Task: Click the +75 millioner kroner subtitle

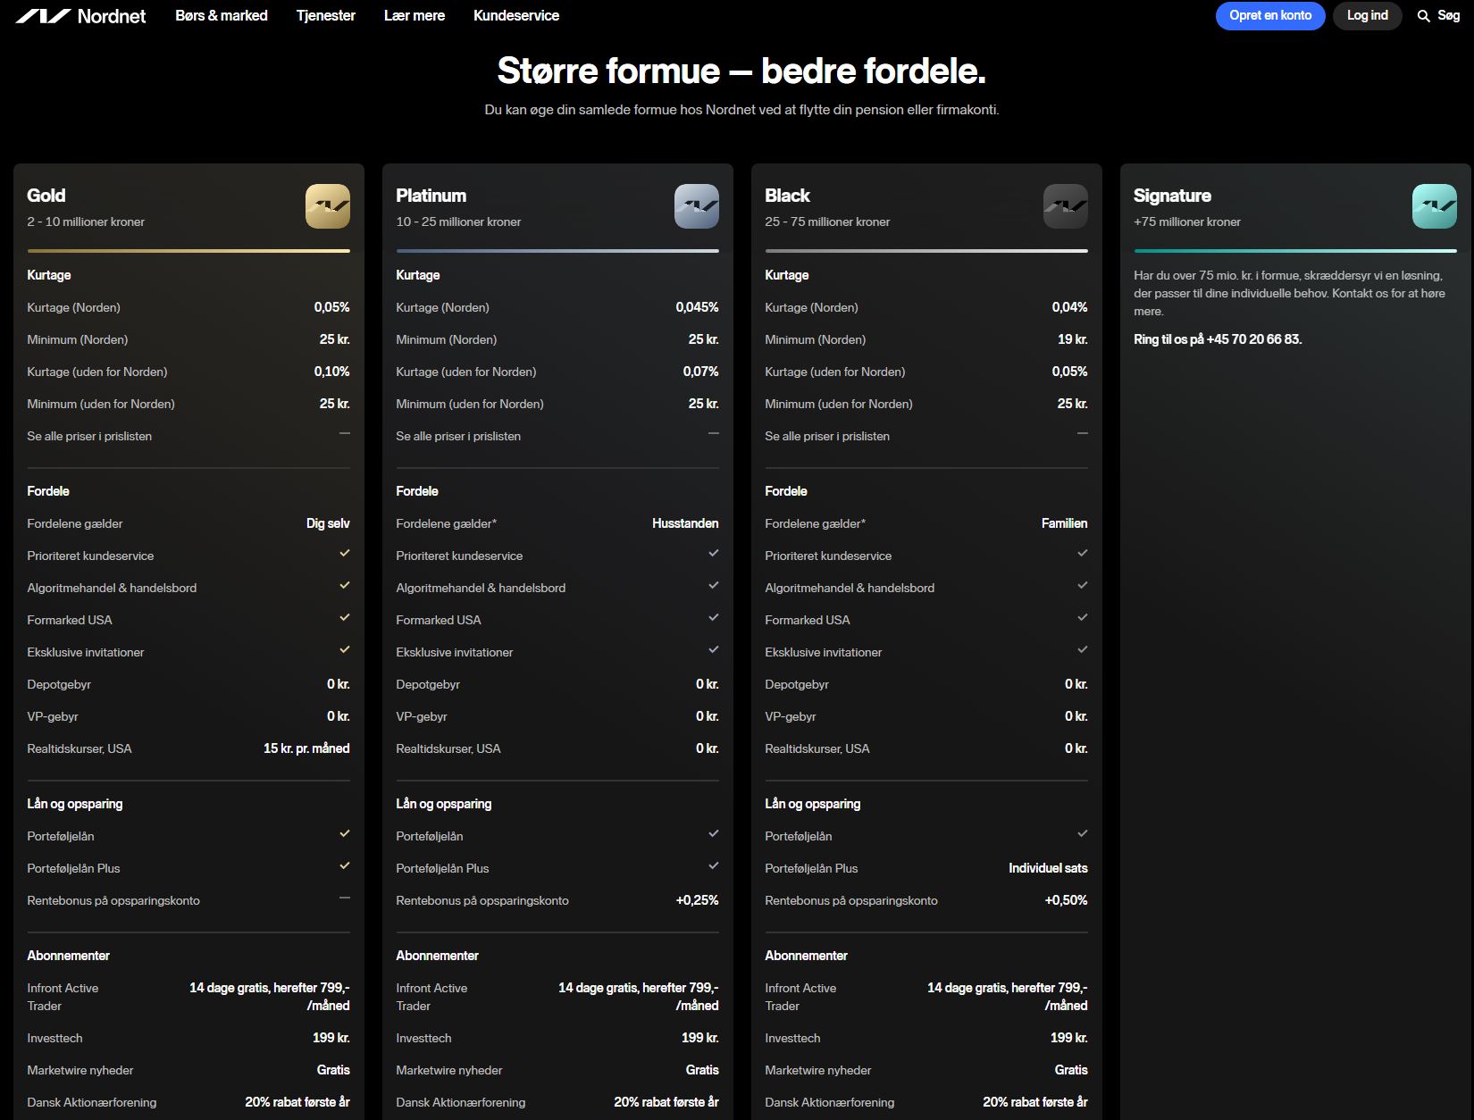Action: pos(1187,221)
